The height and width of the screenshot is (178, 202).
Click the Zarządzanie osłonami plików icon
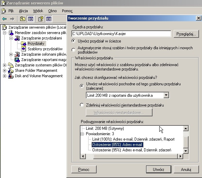(17, 54)
